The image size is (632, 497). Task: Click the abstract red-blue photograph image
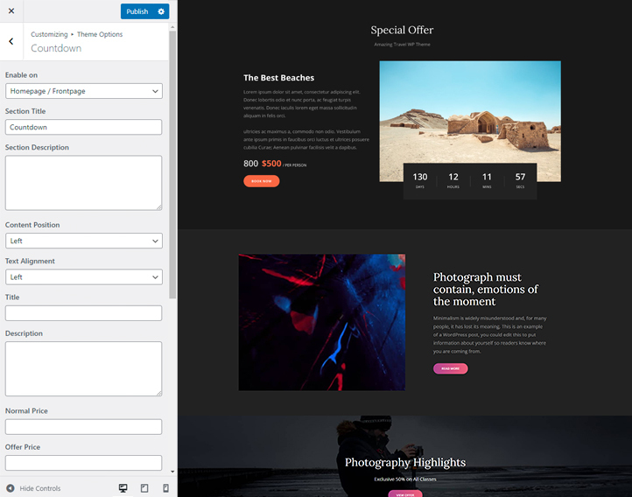coord(322,322)
